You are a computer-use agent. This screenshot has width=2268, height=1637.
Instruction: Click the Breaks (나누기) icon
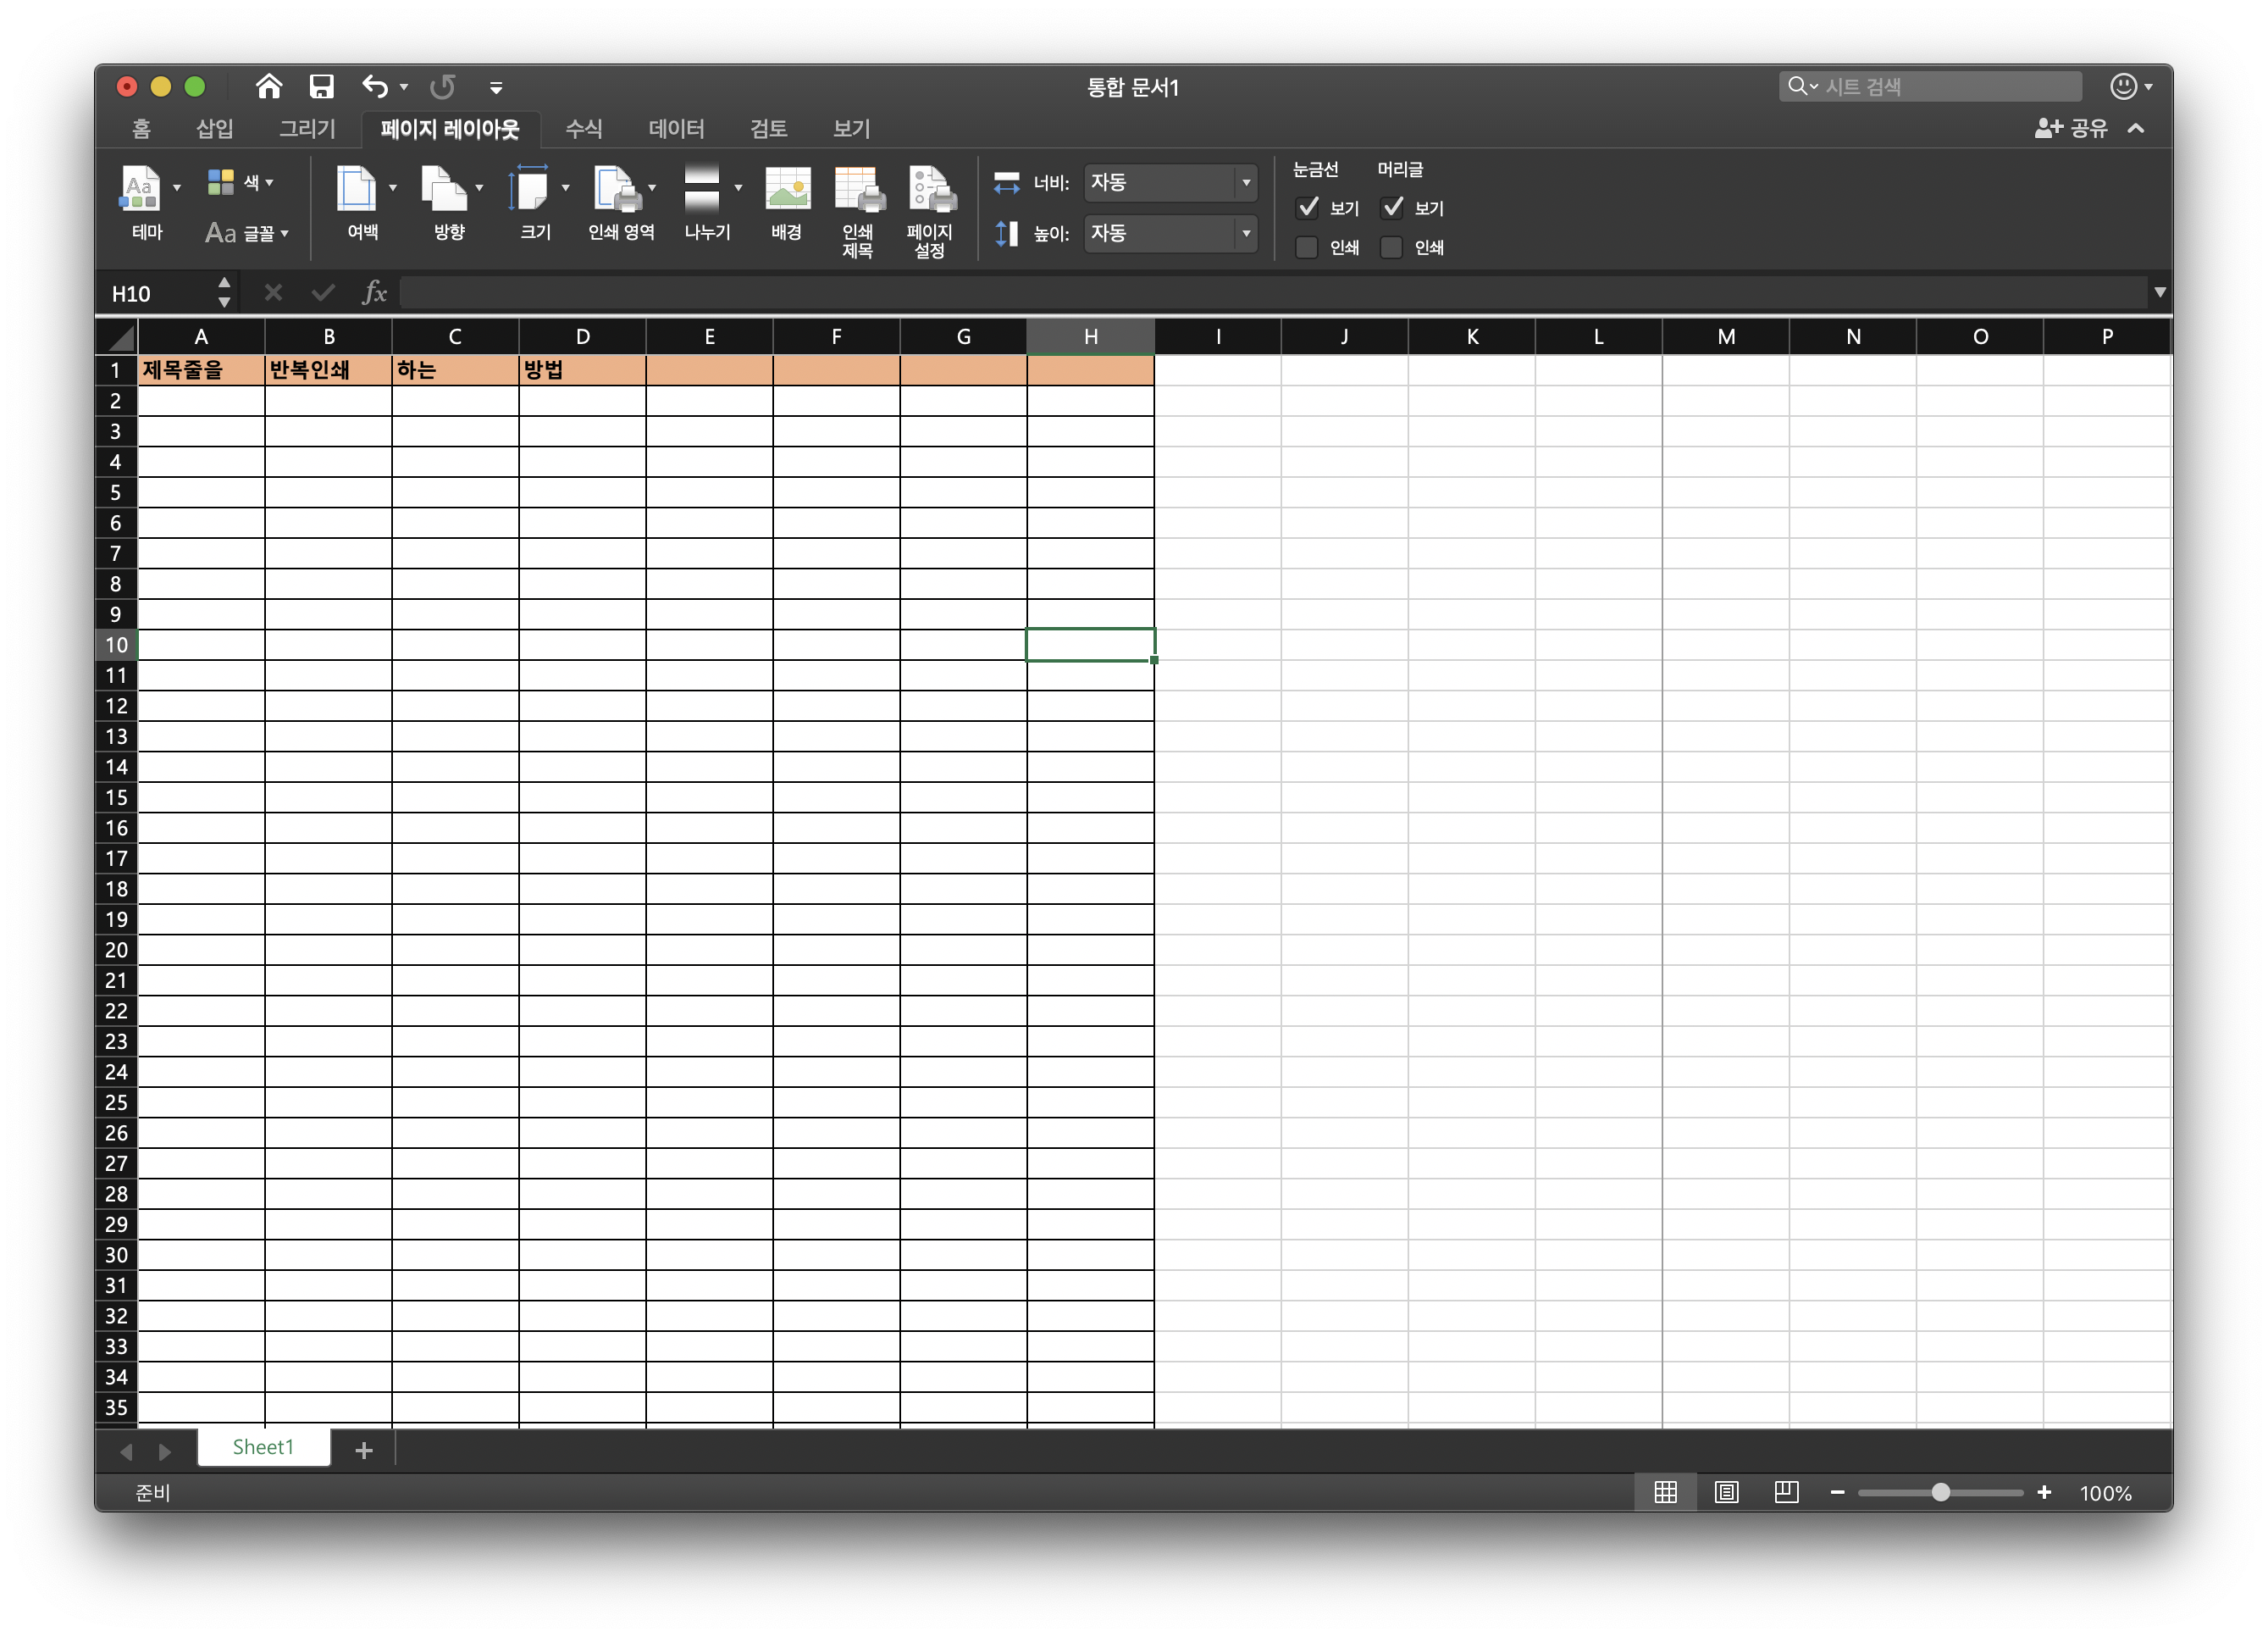[x=702, y=190]
